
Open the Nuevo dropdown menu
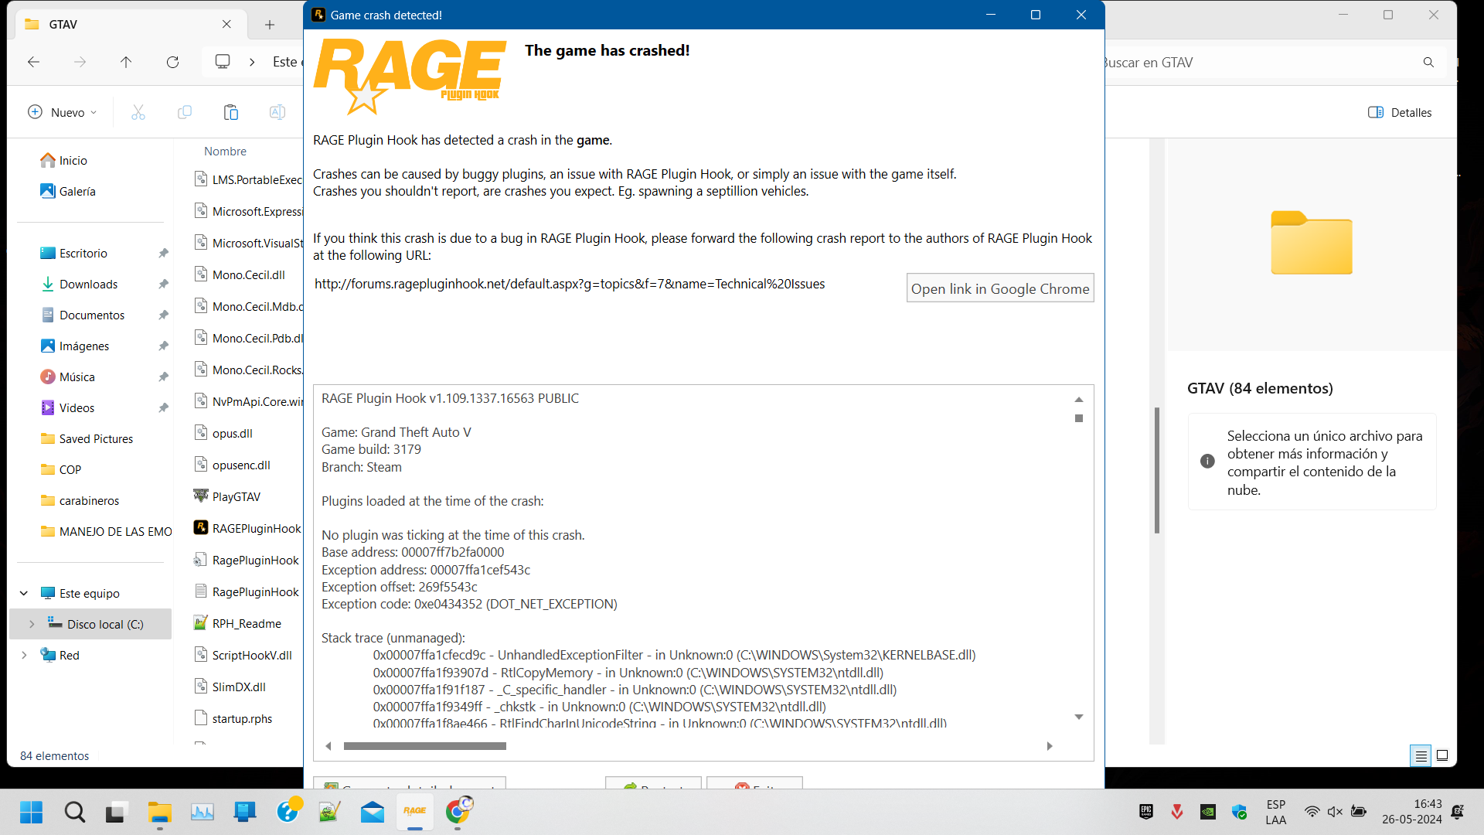pyautogui.click(x=63, y=113)
